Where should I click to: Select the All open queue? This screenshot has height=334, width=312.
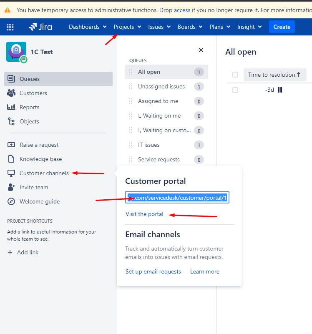166,72
